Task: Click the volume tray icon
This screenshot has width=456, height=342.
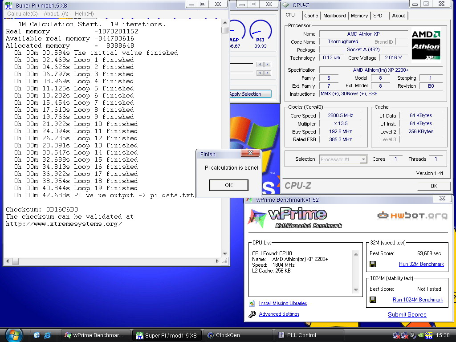Action: tap(413, 335)
